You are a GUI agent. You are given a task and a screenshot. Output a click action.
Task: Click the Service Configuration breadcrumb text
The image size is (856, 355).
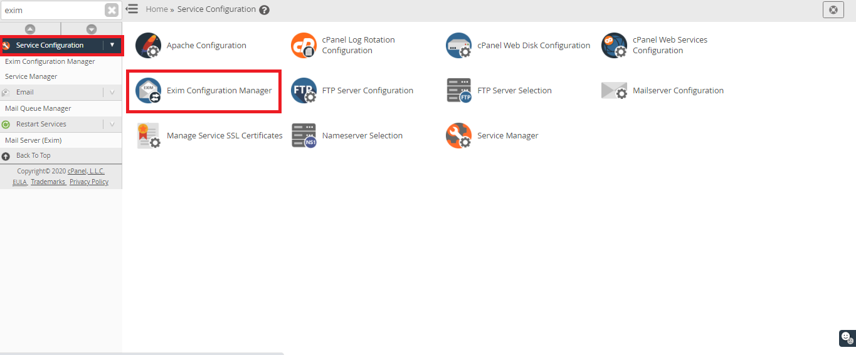point(216,9)
